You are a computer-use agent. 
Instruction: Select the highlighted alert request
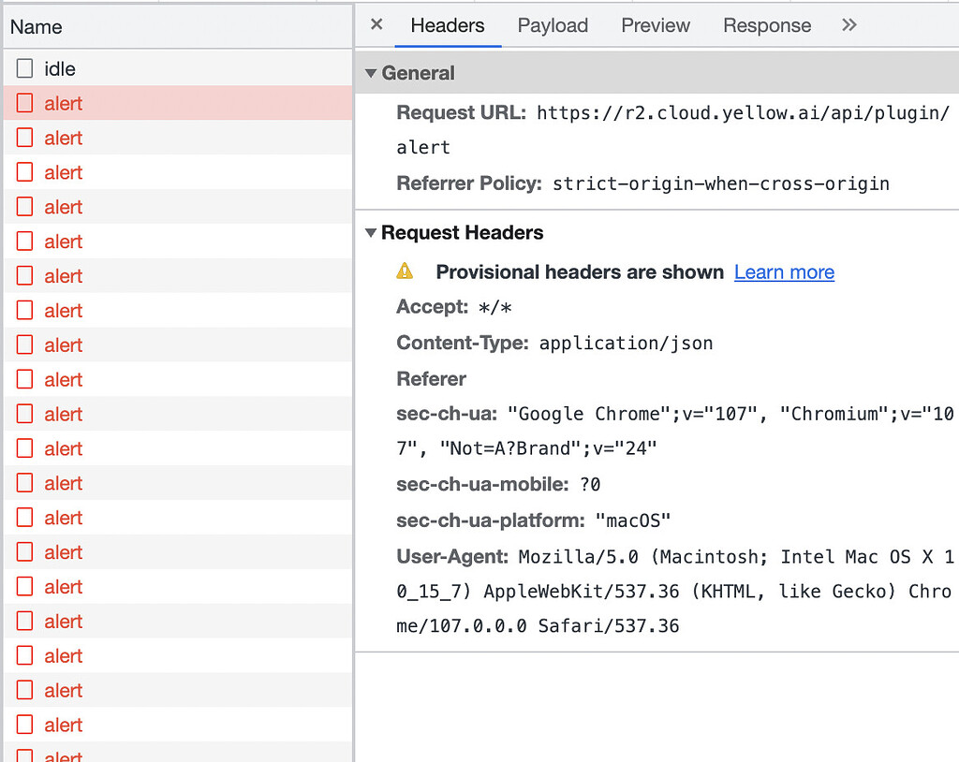tap(63, 103)
